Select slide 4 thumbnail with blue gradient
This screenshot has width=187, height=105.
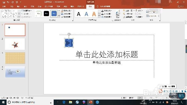click(x=15, y=72)
